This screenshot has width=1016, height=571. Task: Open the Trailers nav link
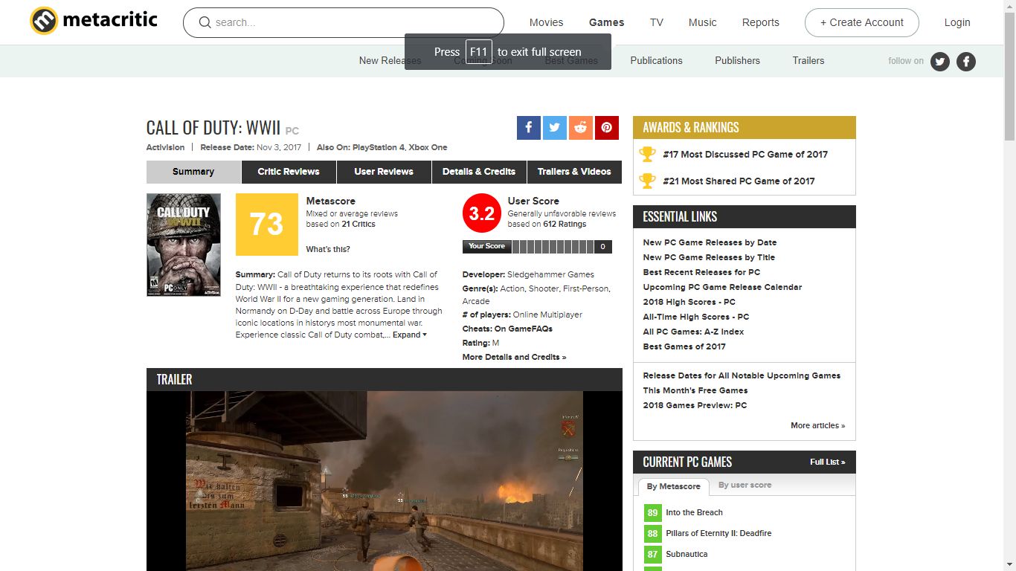808,61
